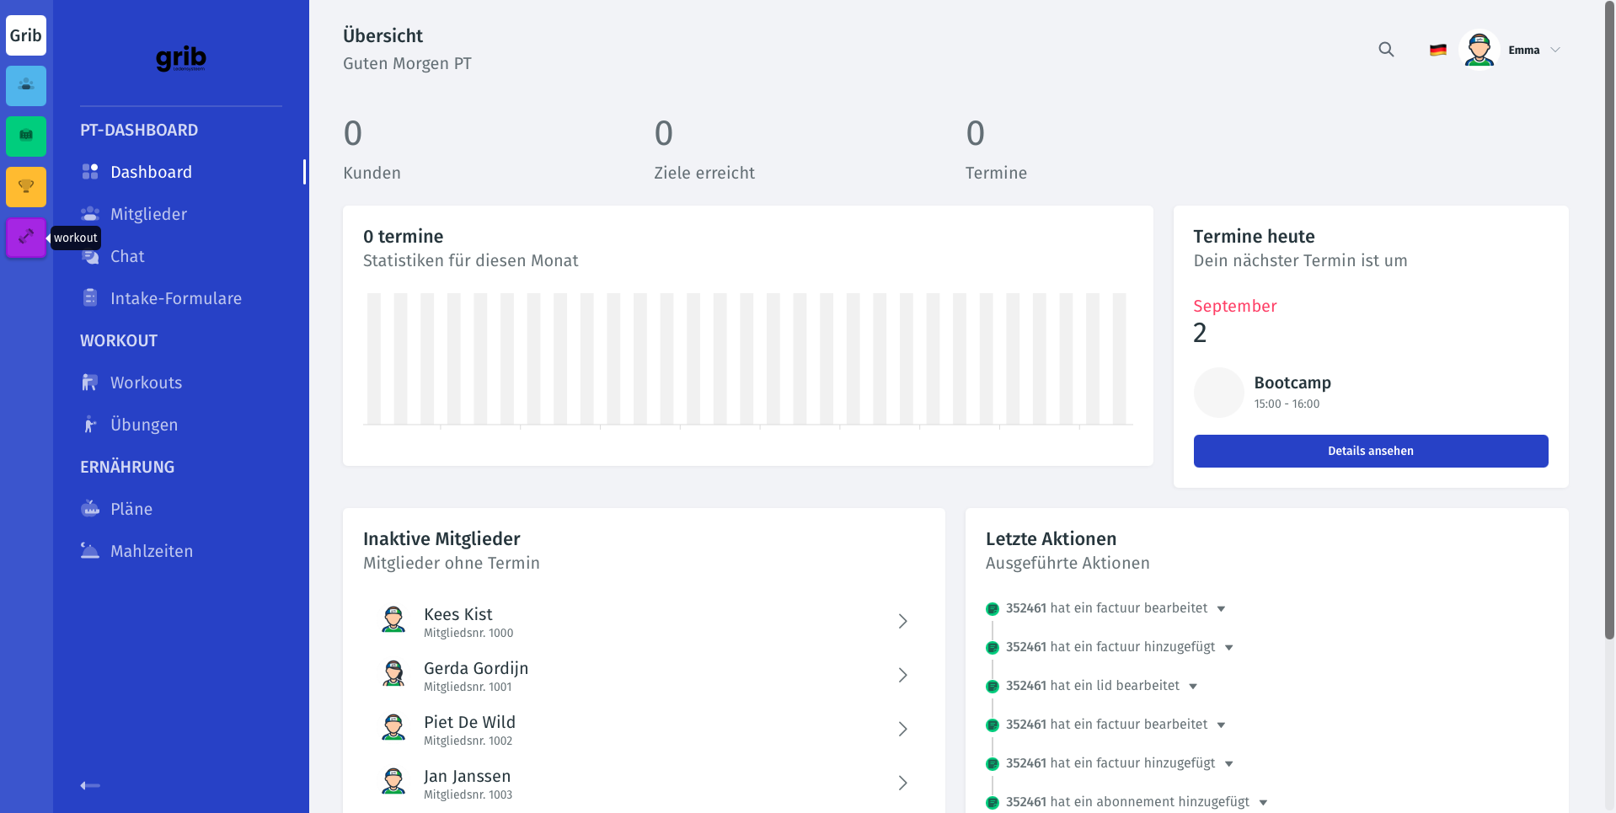
Task: Open the green module icon in the sidebar
Action: tap(26, 136)
